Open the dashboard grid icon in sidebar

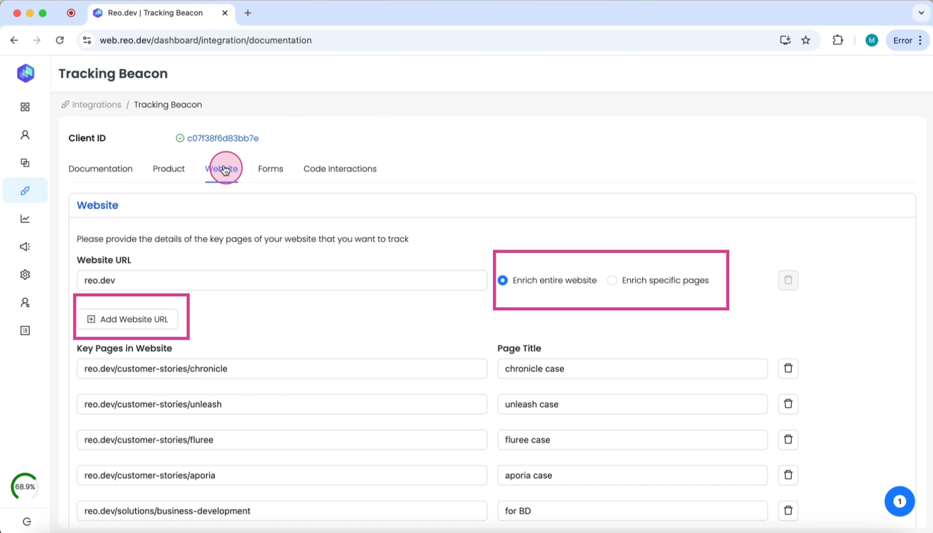[x=25, y=107]
